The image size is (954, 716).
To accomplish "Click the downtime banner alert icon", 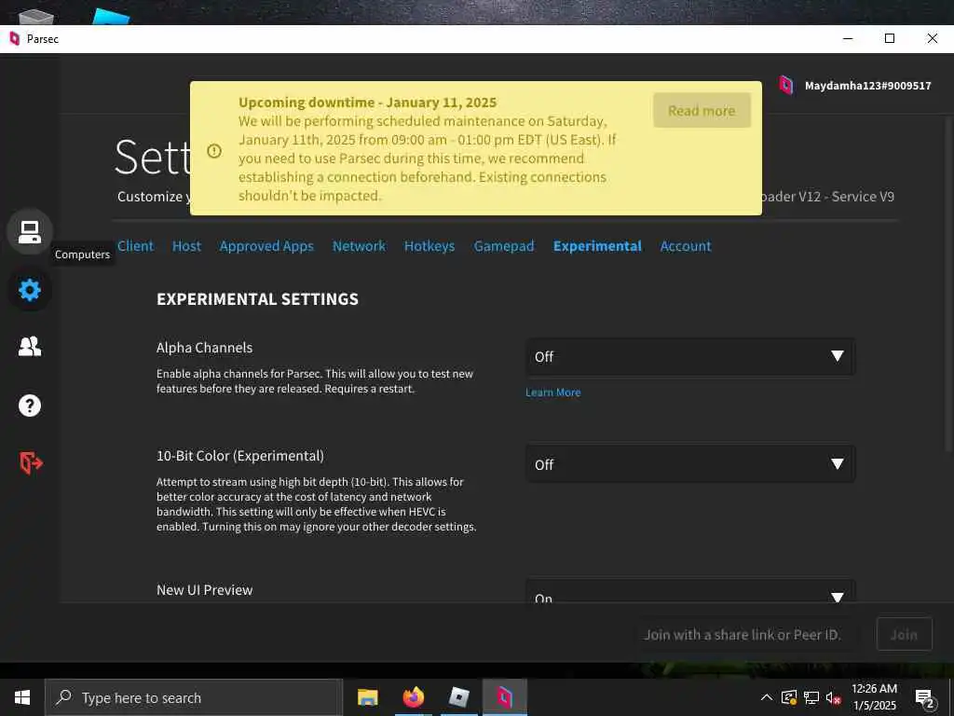I will (214, 150).
